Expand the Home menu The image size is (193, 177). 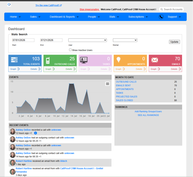(x=15, y=17)
